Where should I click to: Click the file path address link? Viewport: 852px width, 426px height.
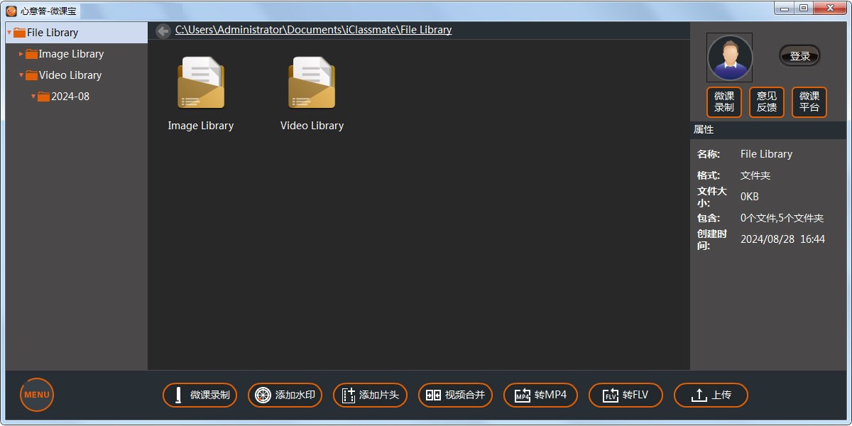313,30
